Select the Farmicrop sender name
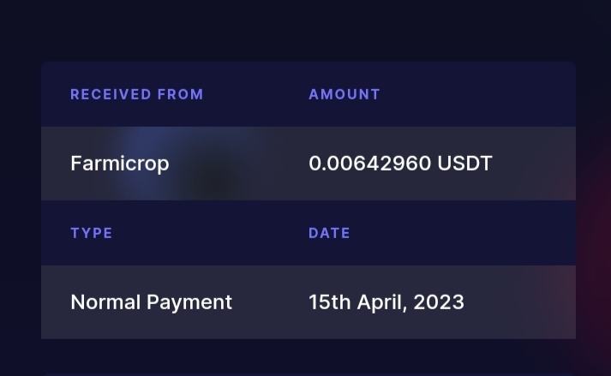611x376 pixels. click(x=120, y=164)
